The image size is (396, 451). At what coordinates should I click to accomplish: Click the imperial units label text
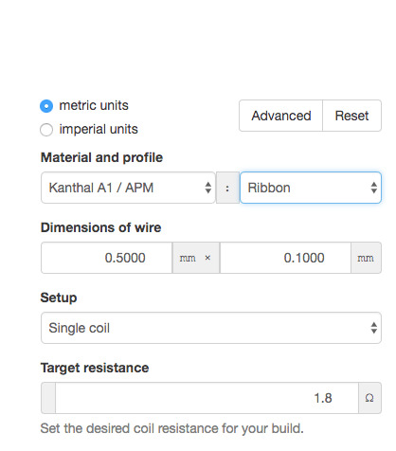99,129
